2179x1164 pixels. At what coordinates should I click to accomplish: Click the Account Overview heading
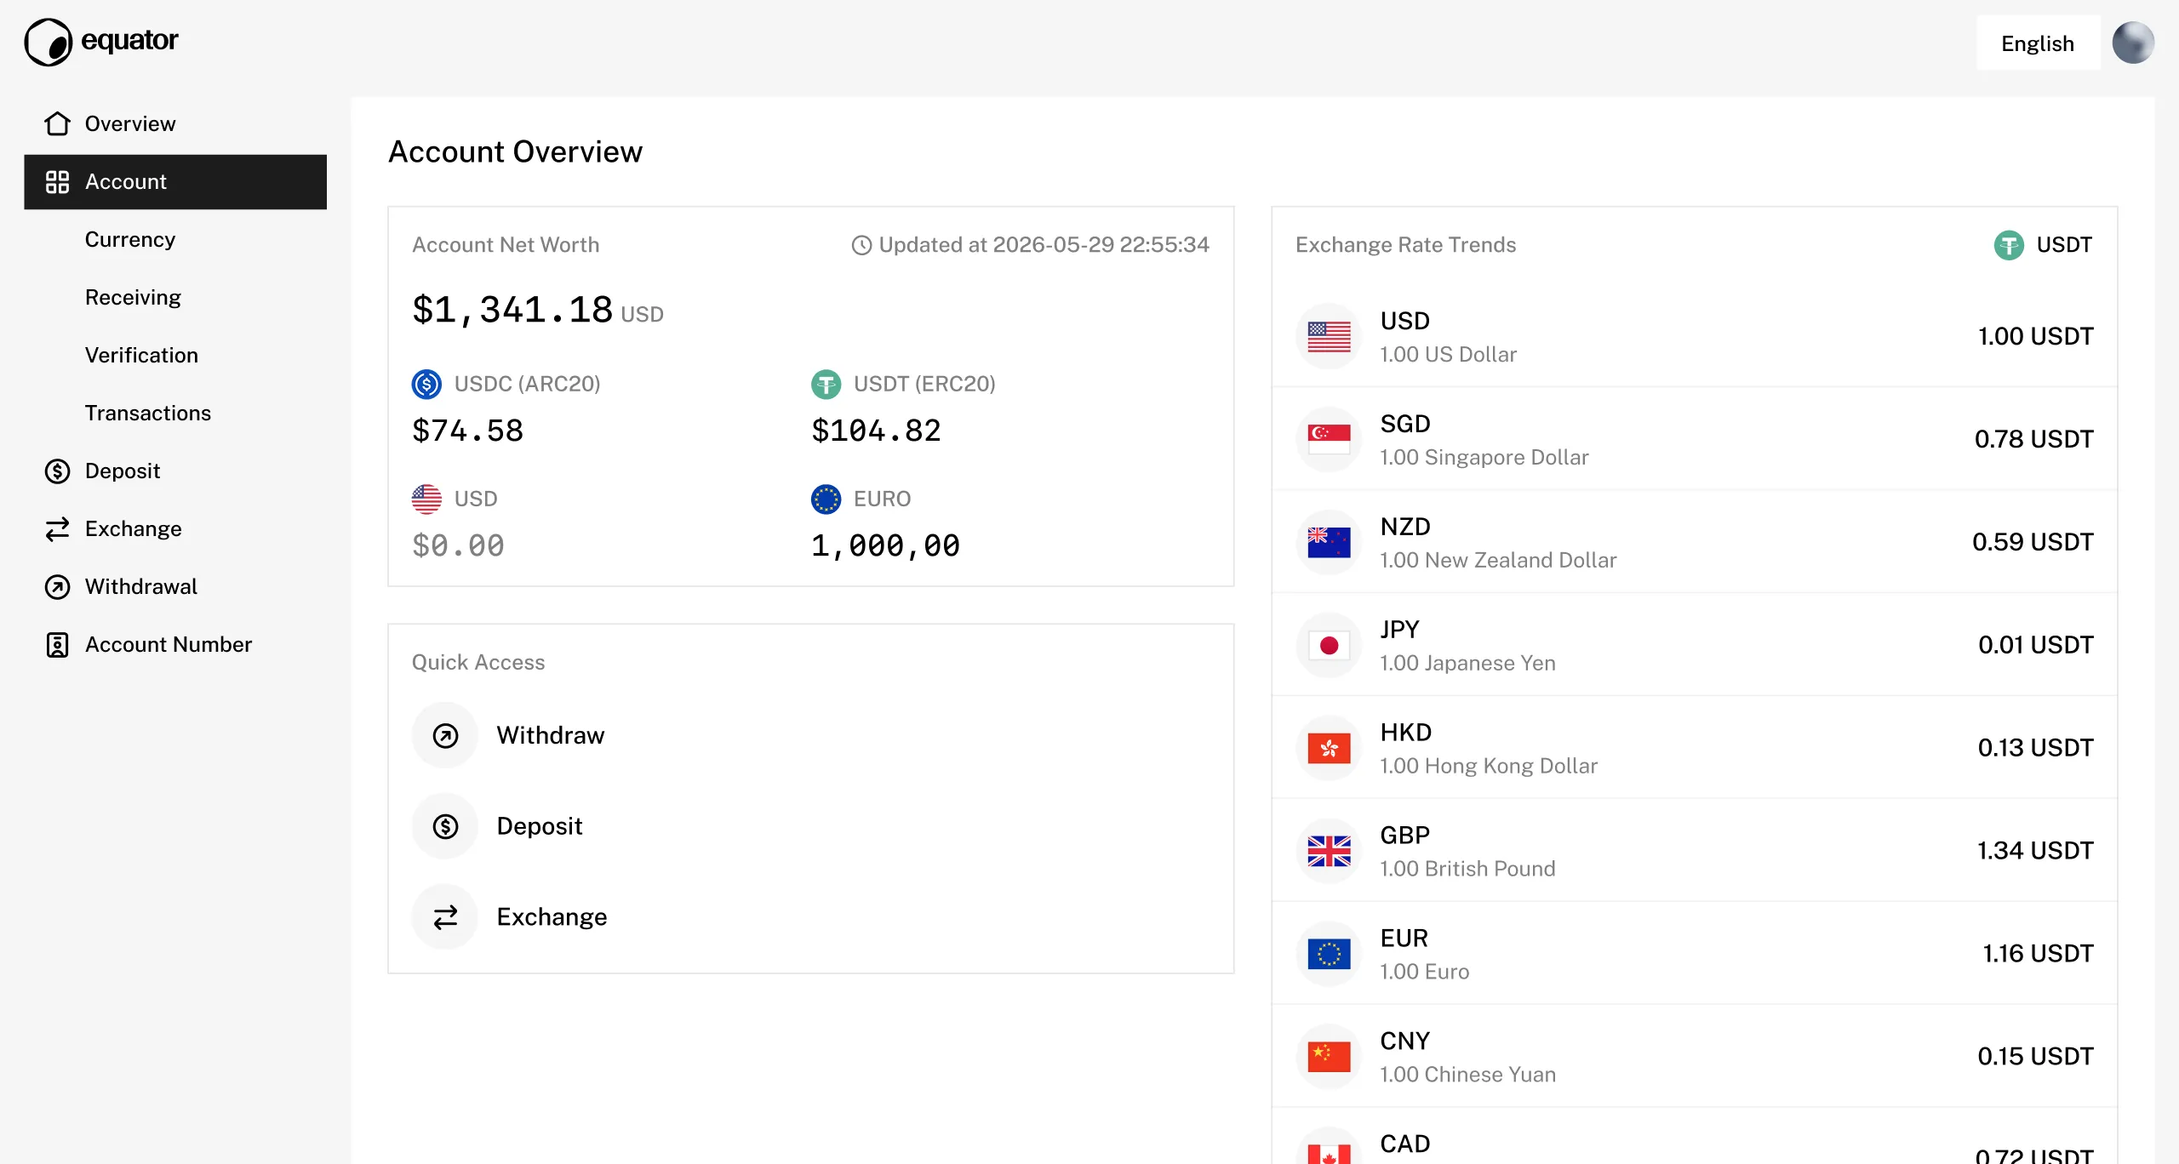click(x=515, y=151)
